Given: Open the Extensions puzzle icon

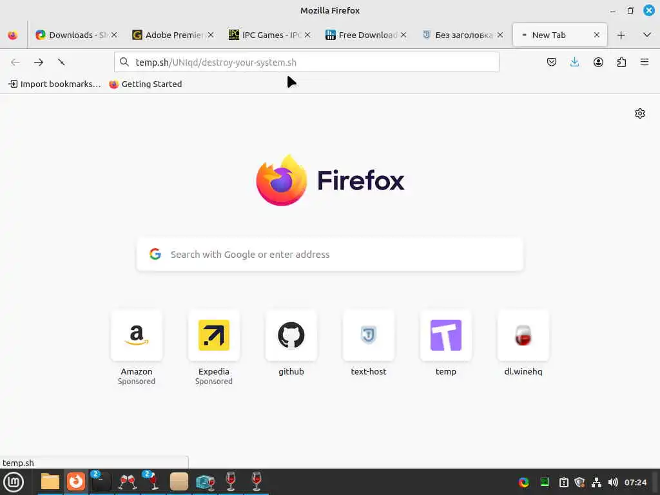Looking at the screenshot, I should [621, 63].
